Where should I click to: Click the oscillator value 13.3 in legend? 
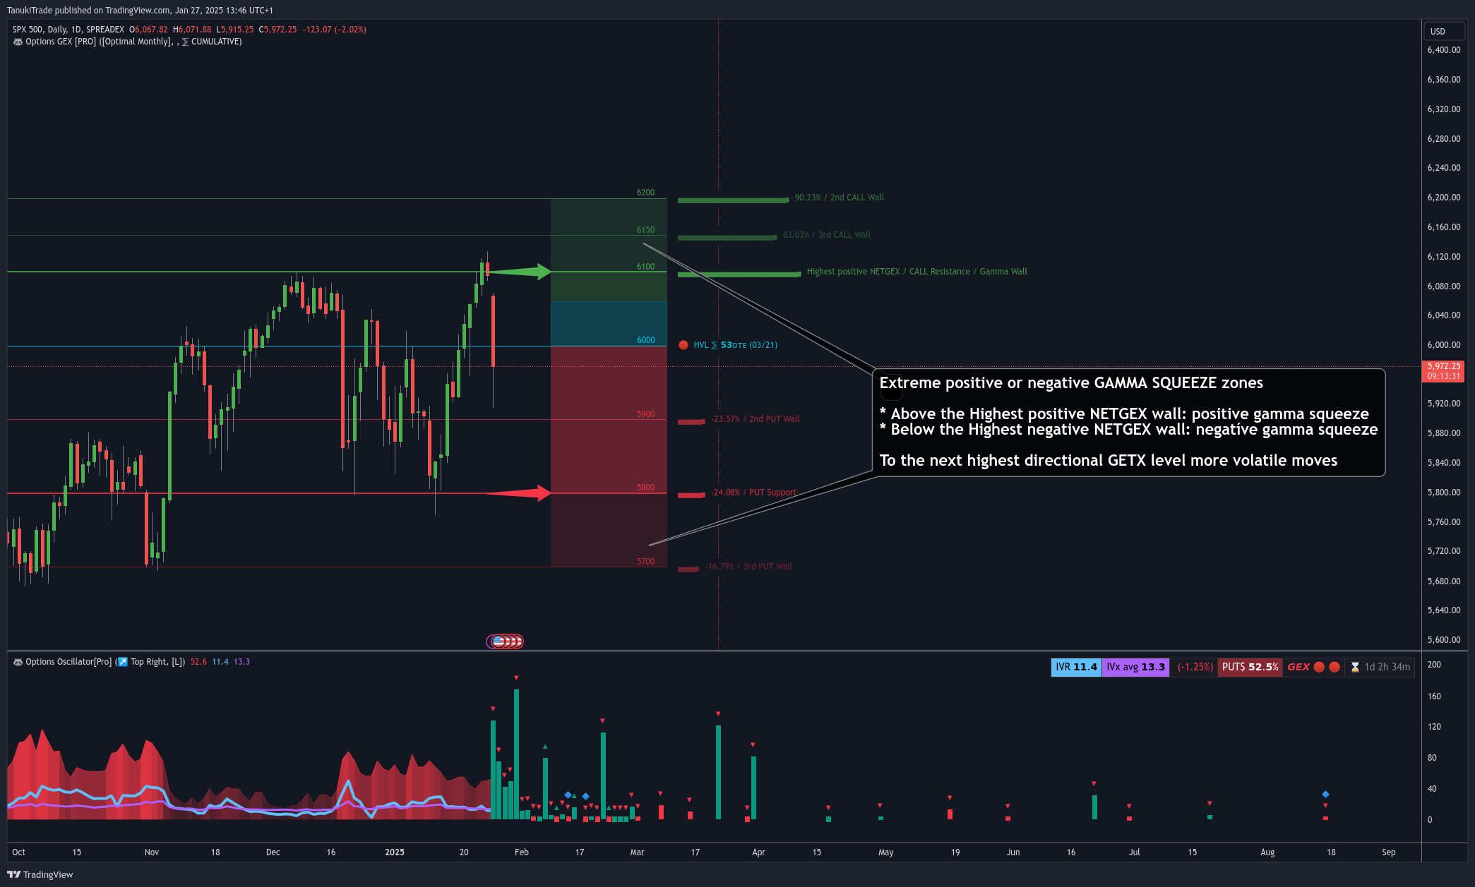[x=241, y=662]
